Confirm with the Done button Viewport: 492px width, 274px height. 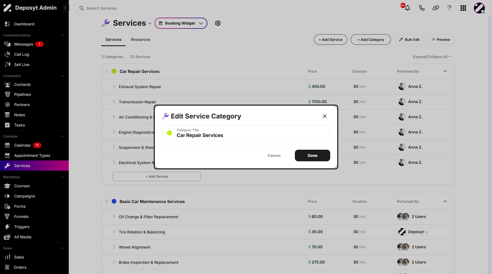pos(313,156)
